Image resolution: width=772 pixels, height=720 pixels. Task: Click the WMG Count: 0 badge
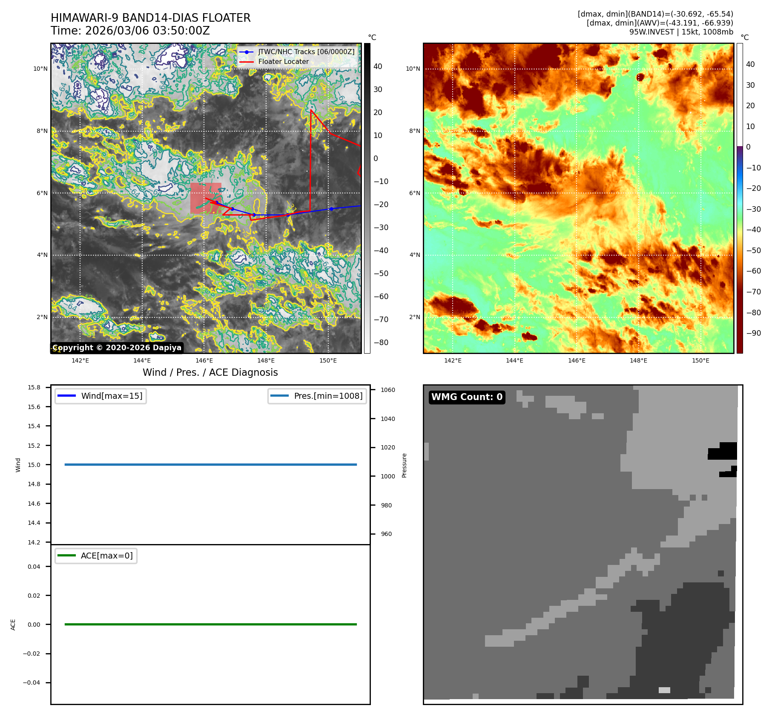[467, 397]
